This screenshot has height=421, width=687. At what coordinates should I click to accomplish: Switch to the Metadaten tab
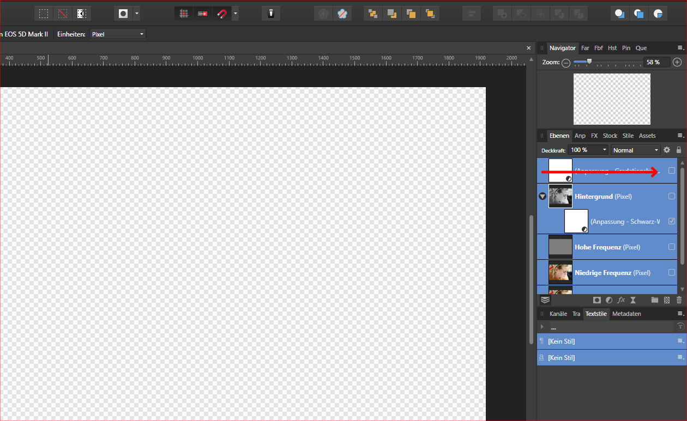[x=626, y=314]
